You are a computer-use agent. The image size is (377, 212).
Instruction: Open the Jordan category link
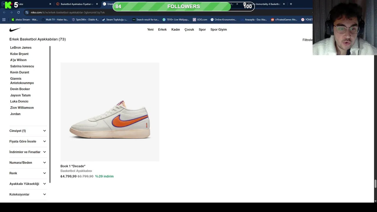(x=15, y=114)
